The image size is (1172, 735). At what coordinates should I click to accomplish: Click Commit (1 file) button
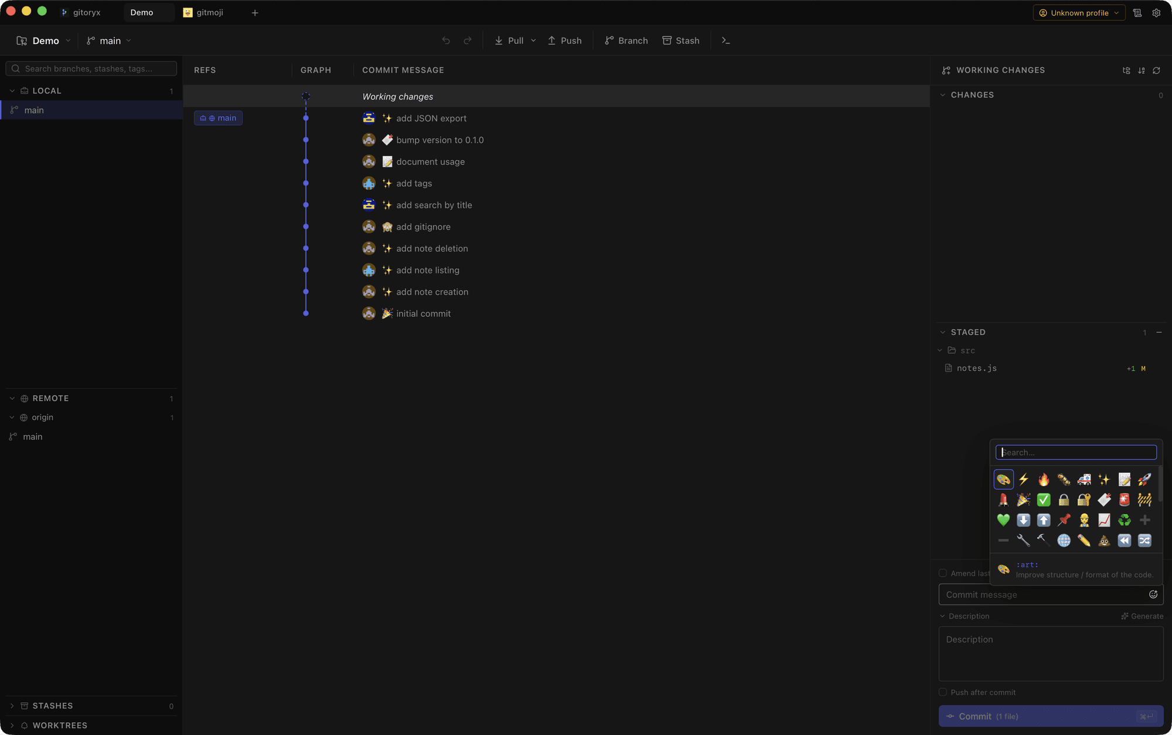(1051, 716)
